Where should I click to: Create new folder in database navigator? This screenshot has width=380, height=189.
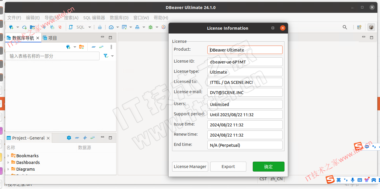82,47
